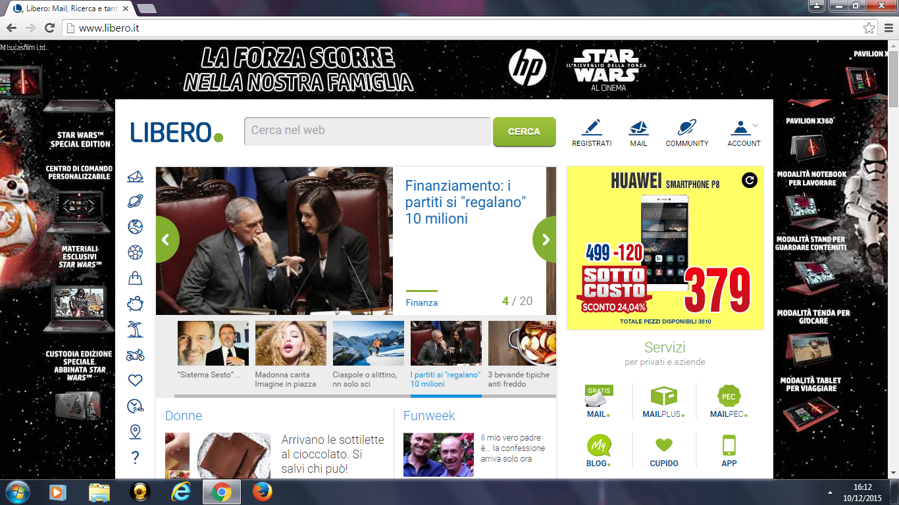
Task: Click the www.libero.it address bar
Action: [470, 28]
